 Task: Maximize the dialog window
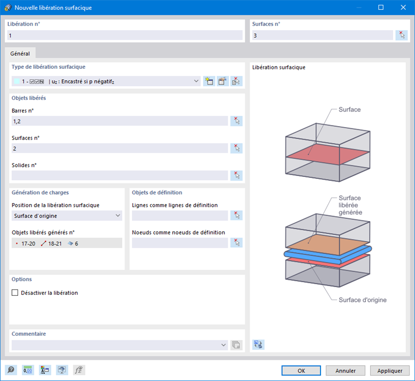tap(381, 8)
